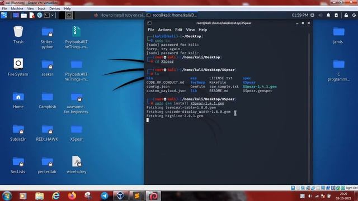Open the terminal's Edit menu
This screenshot has width=358, height=201.
click(178, 30)
